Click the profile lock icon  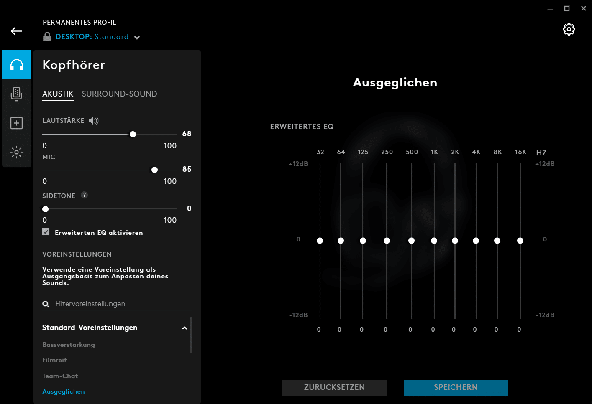tap(47, 37)
